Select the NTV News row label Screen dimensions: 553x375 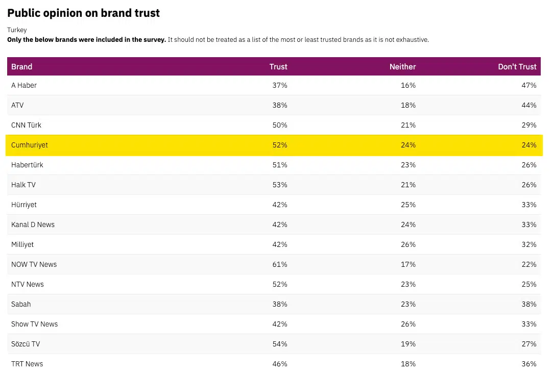pos(28,284)
